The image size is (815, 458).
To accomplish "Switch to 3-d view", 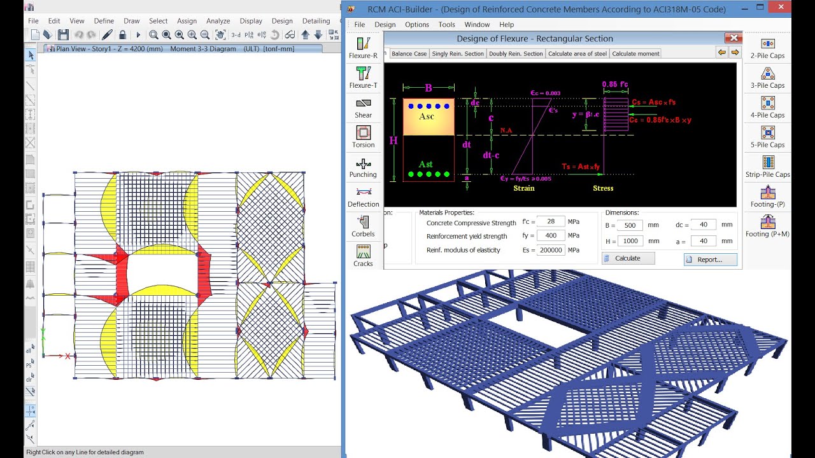I will [236, 35].
